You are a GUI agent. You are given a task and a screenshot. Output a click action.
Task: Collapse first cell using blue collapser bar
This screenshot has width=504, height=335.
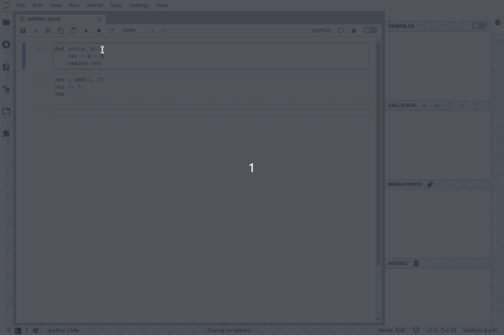pos(24,56)
